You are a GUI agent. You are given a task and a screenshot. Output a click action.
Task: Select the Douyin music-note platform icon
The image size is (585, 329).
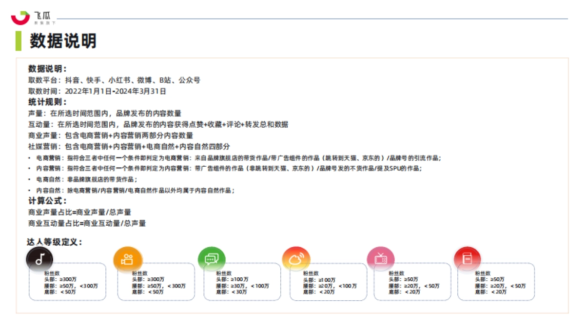39,259
